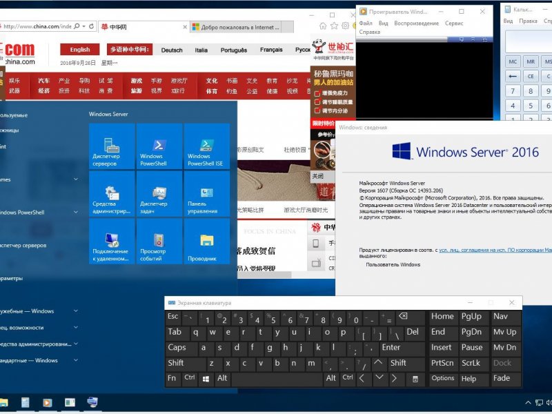Tap Enter on the on-screen keyboard

402,348
